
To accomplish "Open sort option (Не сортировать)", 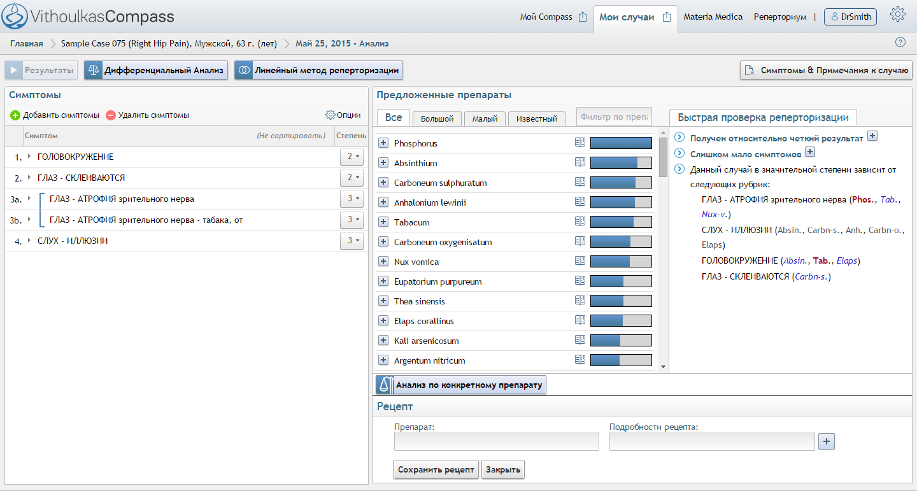I will (291, 136).
